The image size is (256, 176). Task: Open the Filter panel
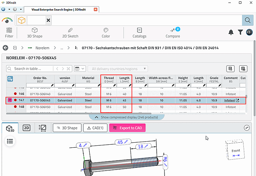(x=9, y=33)
